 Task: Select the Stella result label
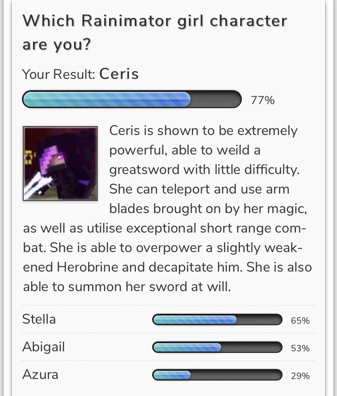click(x=39, y=319)
